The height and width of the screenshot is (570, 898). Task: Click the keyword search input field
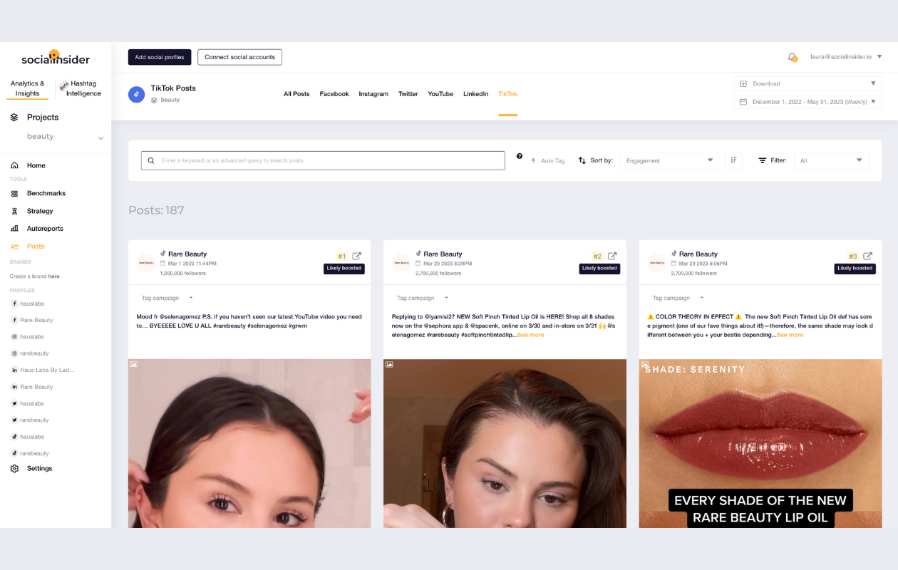(323, 160)
